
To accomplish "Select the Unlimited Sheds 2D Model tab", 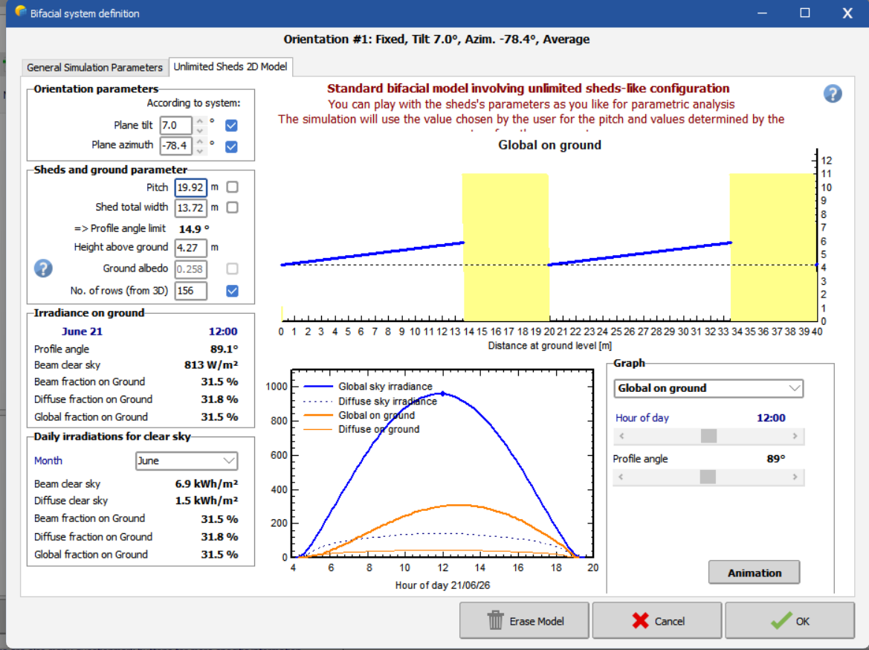I will coord(230,66).
